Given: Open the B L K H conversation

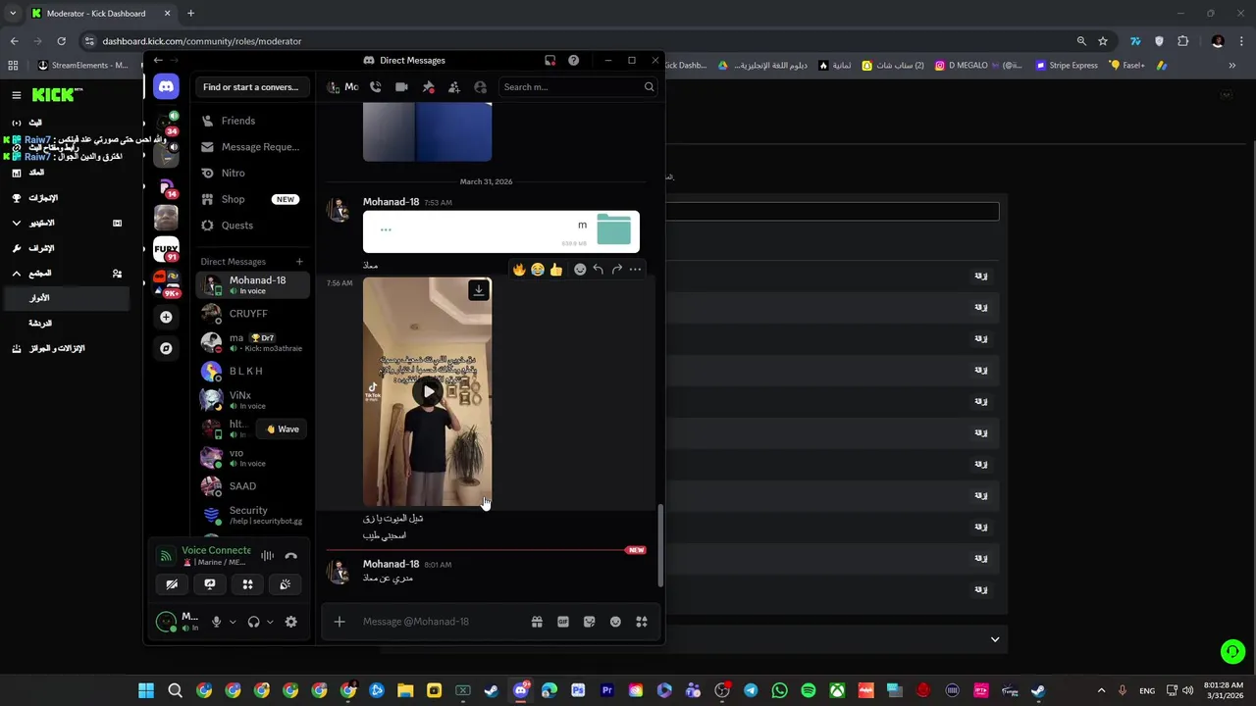Looking at the screenshot, I should pos(253,372).
